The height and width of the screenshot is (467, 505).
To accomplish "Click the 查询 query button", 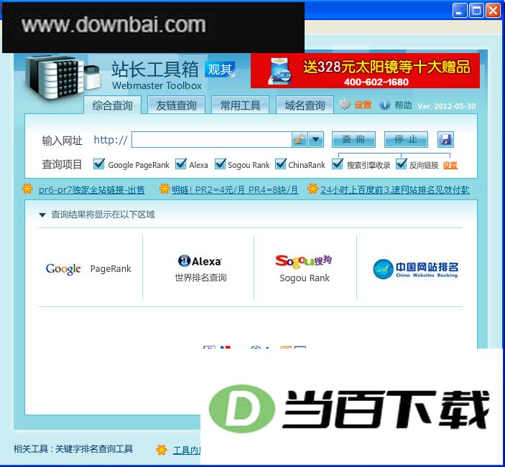I will (x=353, y=139).
